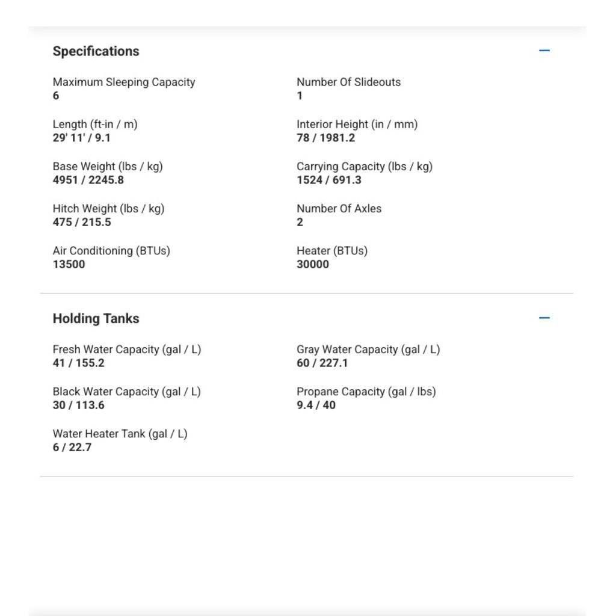Image resolution: width=613 pixels, height=616 pixels.
Task: Click the Propane Capacity value 9.4 / 40
Action: (316, 405)
